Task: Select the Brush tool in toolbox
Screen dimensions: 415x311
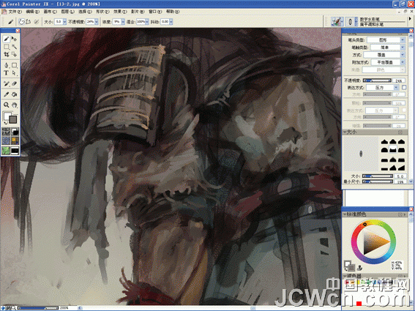Action: tap(7, 40)
